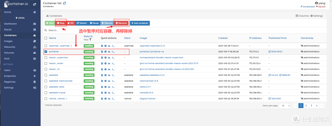Open the Columns chooser
The image size is (332, 126).
(x=302, y=16)
